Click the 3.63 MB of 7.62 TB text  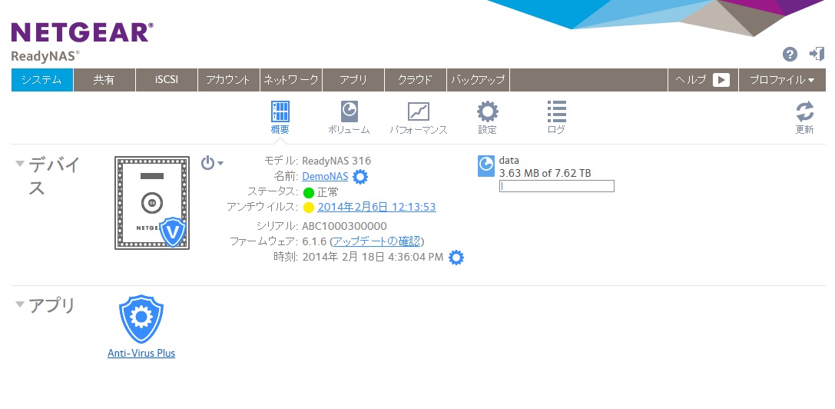(x=545, y=173)
